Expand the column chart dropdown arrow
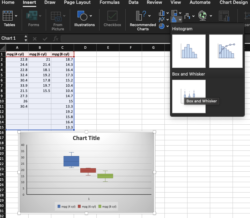Viewport: 250px width, 218px height. [x=167, y=13]
